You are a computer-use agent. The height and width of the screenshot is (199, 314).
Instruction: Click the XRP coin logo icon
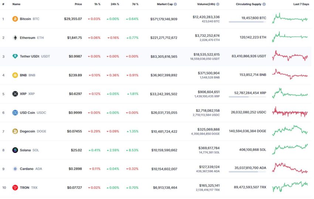click(15, 94)
